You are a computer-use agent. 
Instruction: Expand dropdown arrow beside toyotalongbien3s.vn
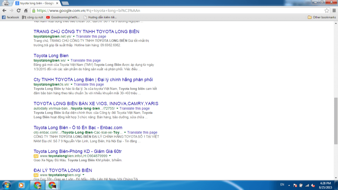71,84
